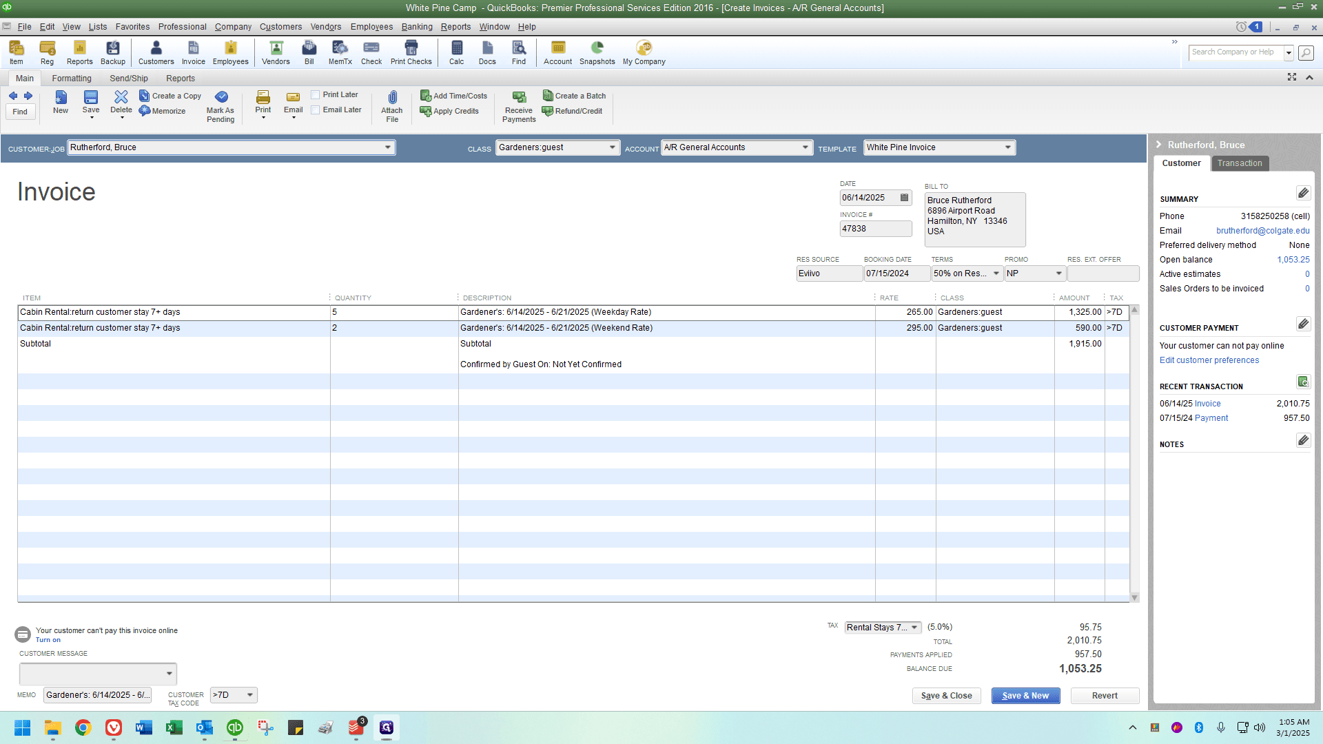This screenshot has width=1323, height=744.
Task: Open the Customer Tax Code dropdown
Action: [x=250, y=695]
